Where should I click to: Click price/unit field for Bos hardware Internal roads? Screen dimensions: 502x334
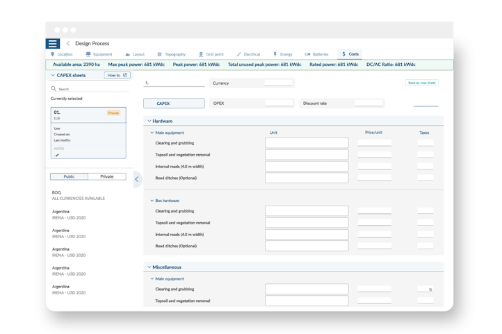(x=374, y=234)
